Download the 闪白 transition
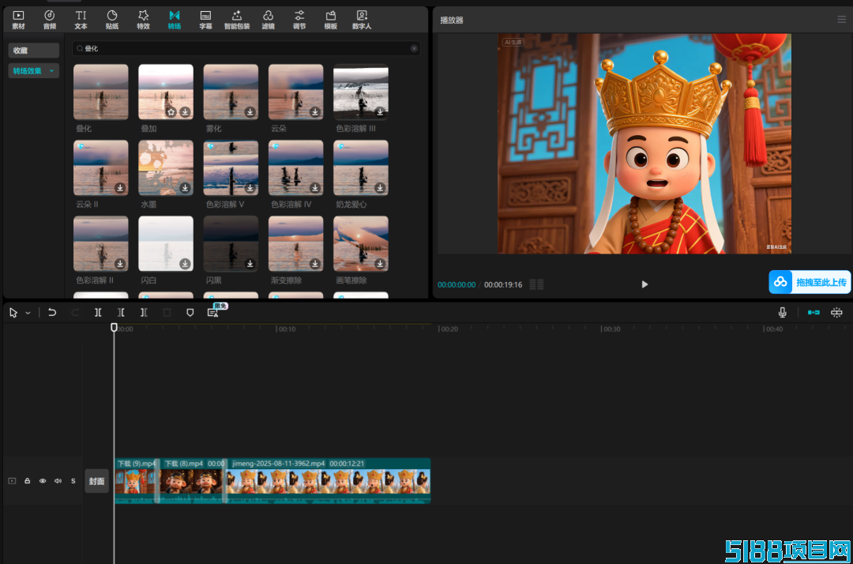The height and width of the screenshot is (564, 853). 185,264
